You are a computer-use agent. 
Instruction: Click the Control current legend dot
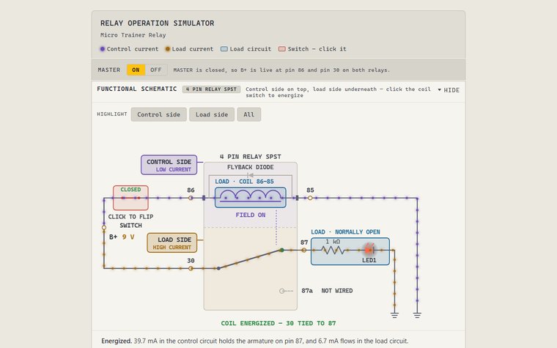coord(103,49)
